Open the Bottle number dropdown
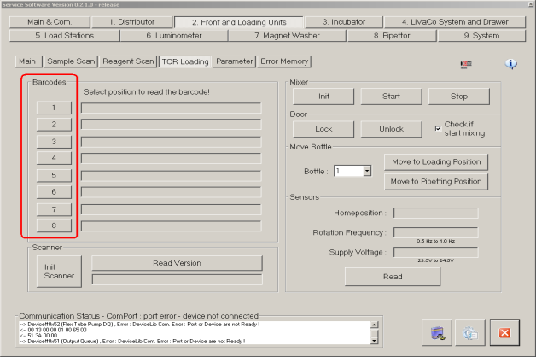Image resolution: width=536 pixels, height=357 pixels. tap(367, 171)
